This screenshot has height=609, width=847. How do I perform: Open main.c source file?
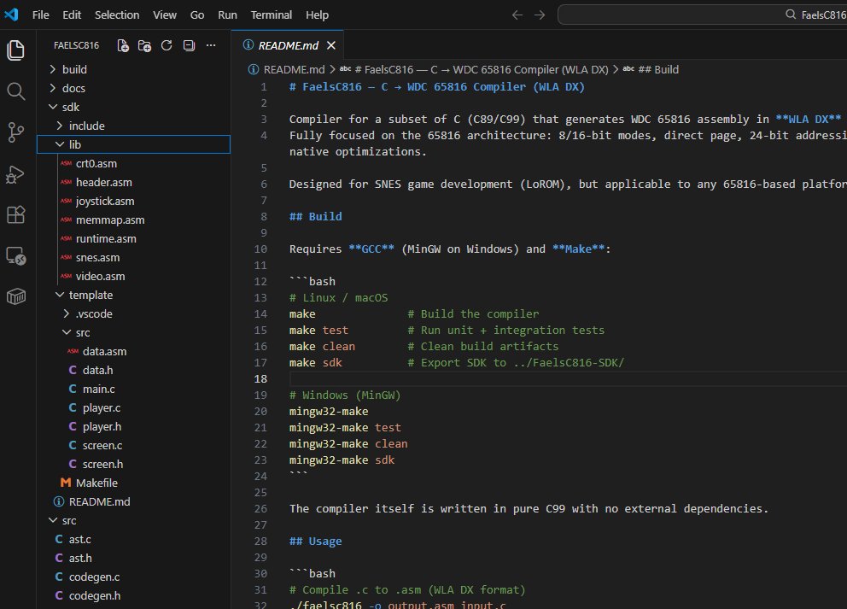[x=99, y=389]
